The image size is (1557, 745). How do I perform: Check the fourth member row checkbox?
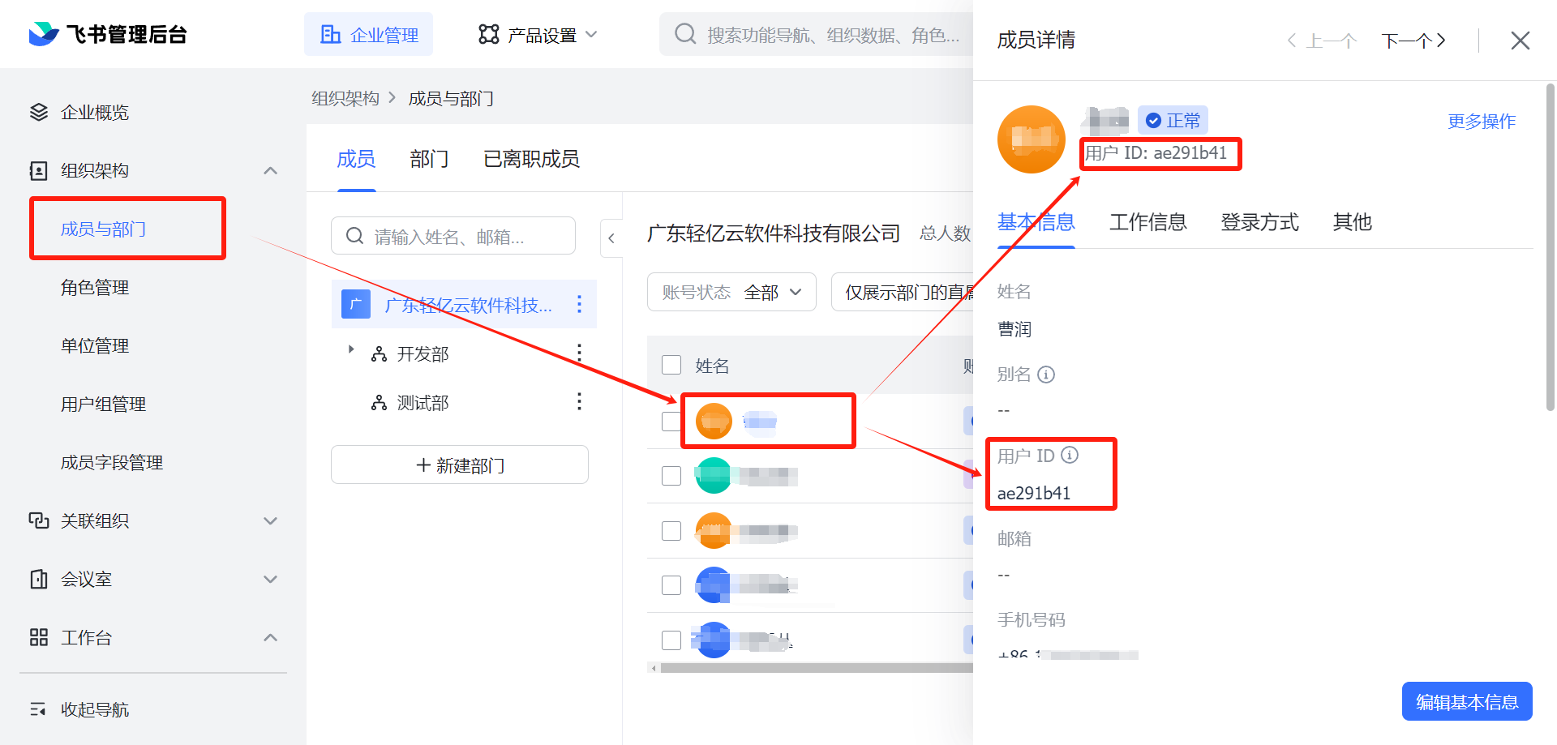[x=671, y=585]
